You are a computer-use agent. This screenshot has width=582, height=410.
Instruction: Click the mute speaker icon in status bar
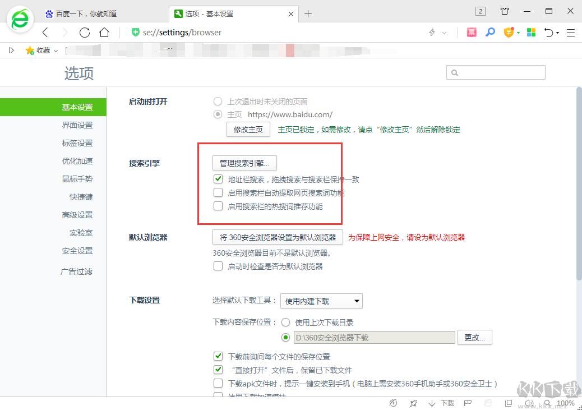click(529, 403)
